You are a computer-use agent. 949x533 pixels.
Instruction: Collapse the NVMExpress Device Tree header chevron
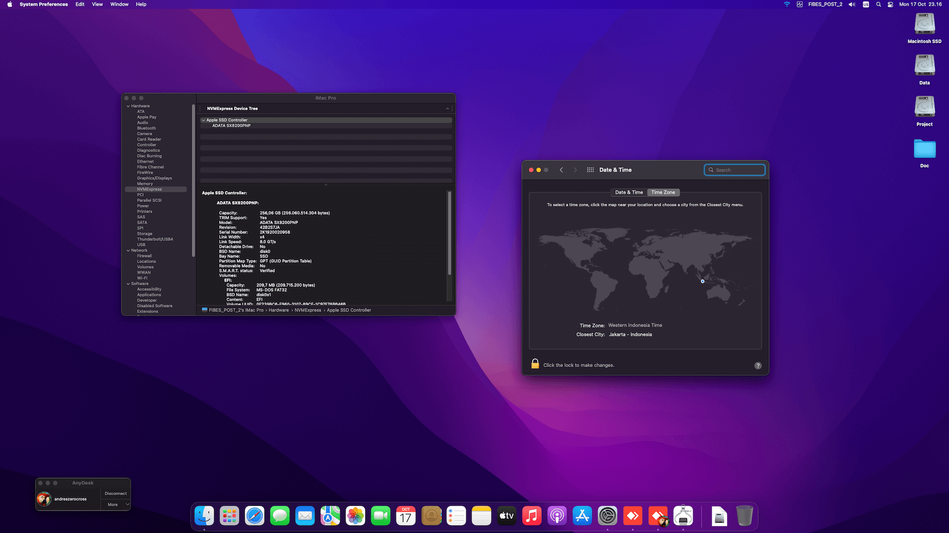(447, 109)
